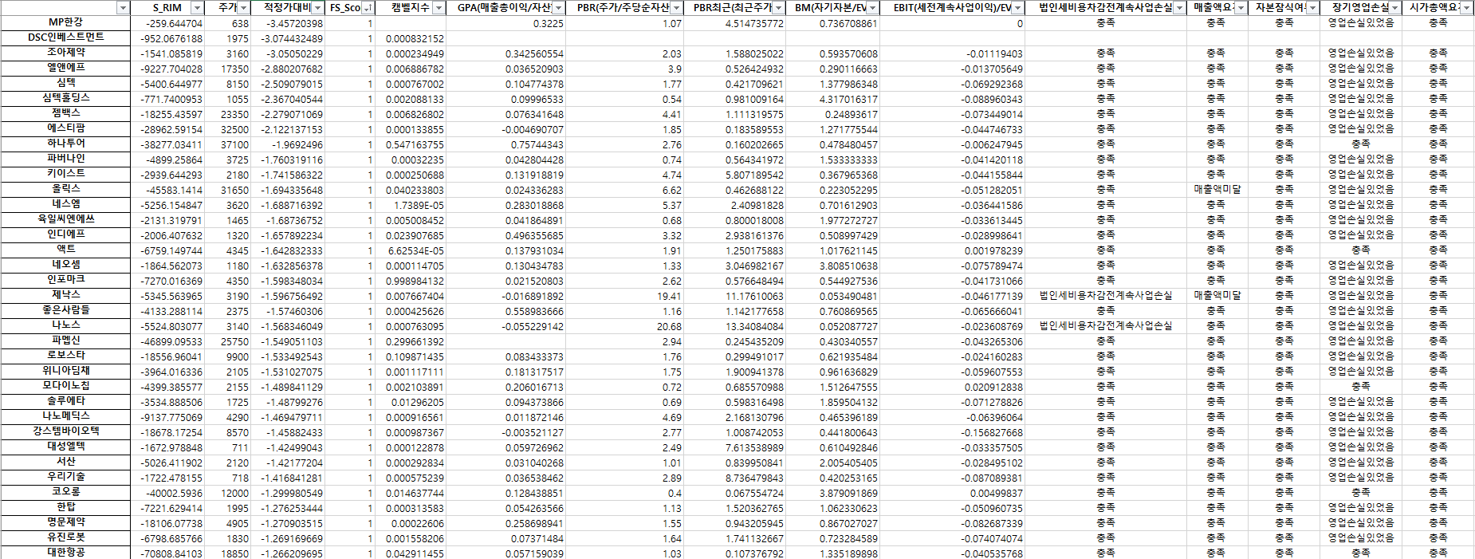Click the 주가 value 37100 for 하나투어

228,145
